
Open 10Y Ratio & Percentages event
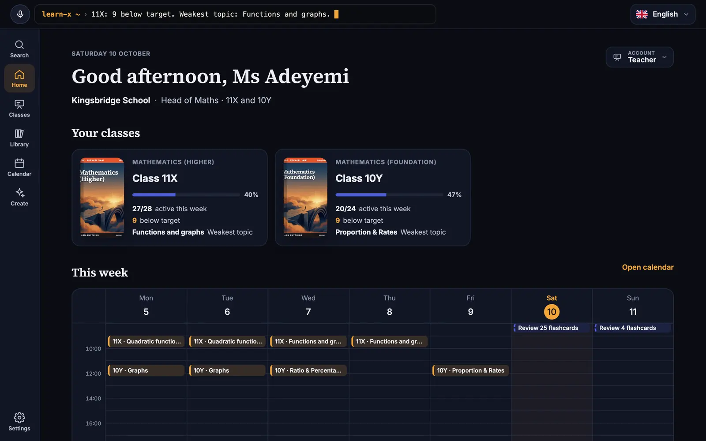coord(308,370)
